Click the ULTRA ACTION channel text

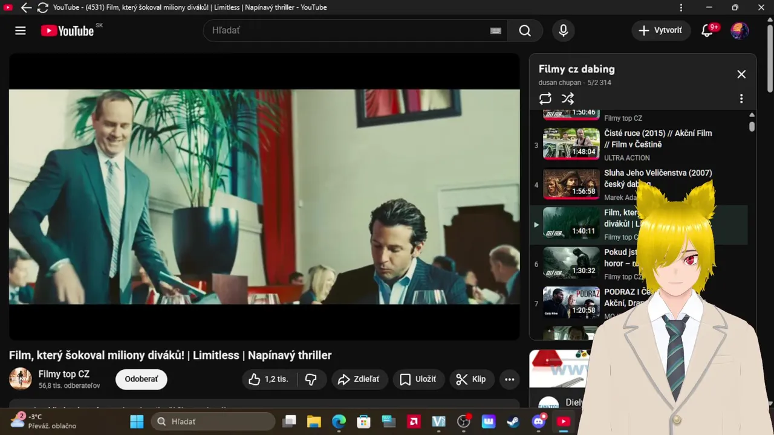tap(627, 158)
